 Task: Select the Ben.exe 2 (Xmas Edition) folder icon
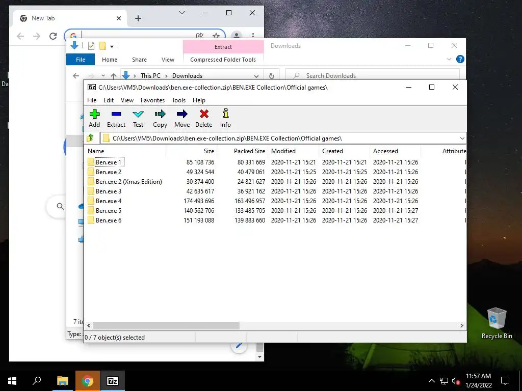[91, 182]
